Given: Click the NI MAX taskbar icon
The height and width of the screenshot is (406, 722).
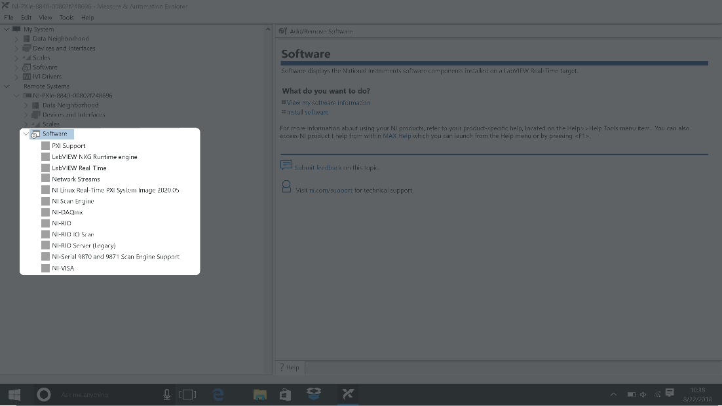Looking at the screenshot, I should click(x=347, y=394).
